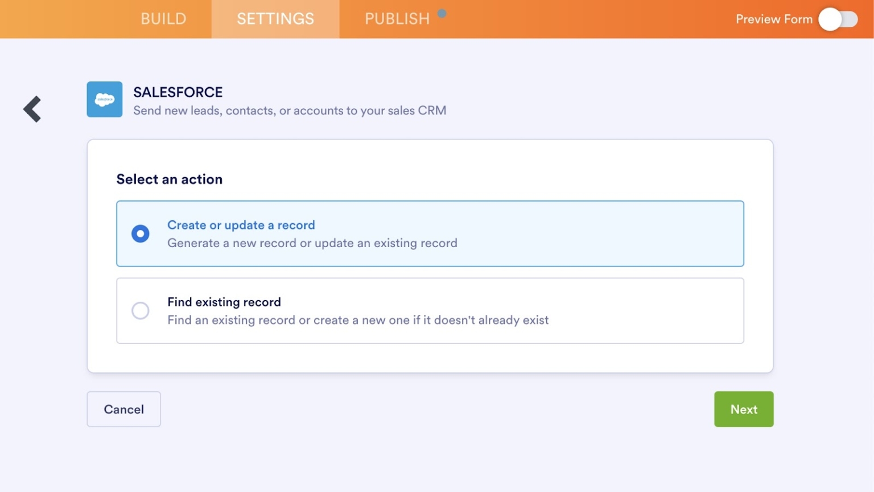Click the Next button
The width and height of the screenshot is (874, 492).
tap(744, 409)
